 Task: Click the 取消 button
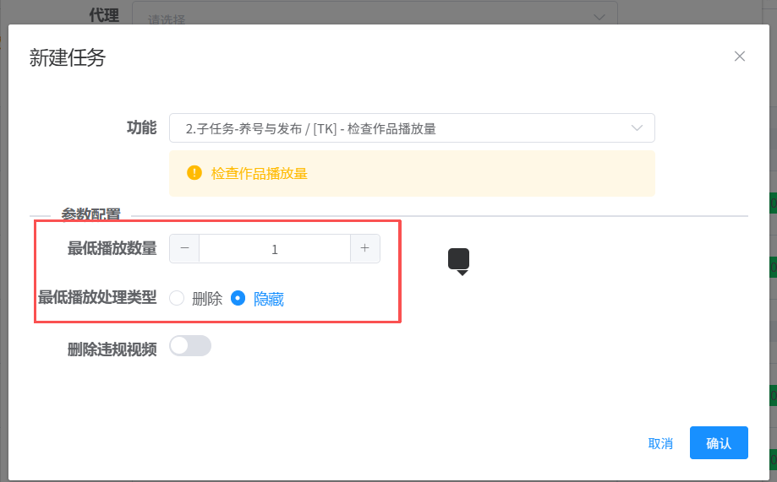(660, 443)
